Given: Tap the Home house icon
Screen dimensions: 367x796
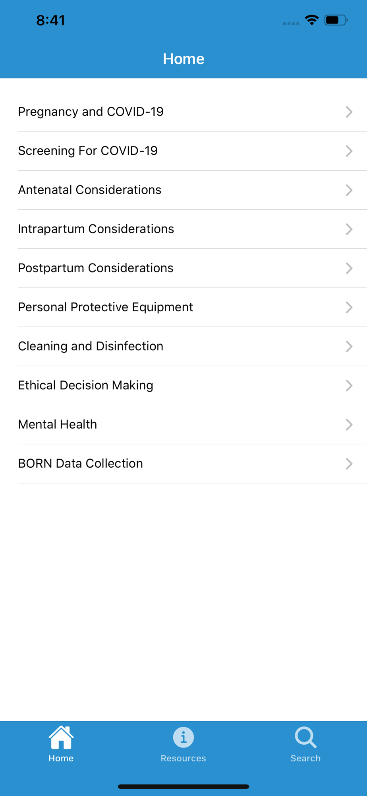Looking at the screenshot, I should pos(61,737).
